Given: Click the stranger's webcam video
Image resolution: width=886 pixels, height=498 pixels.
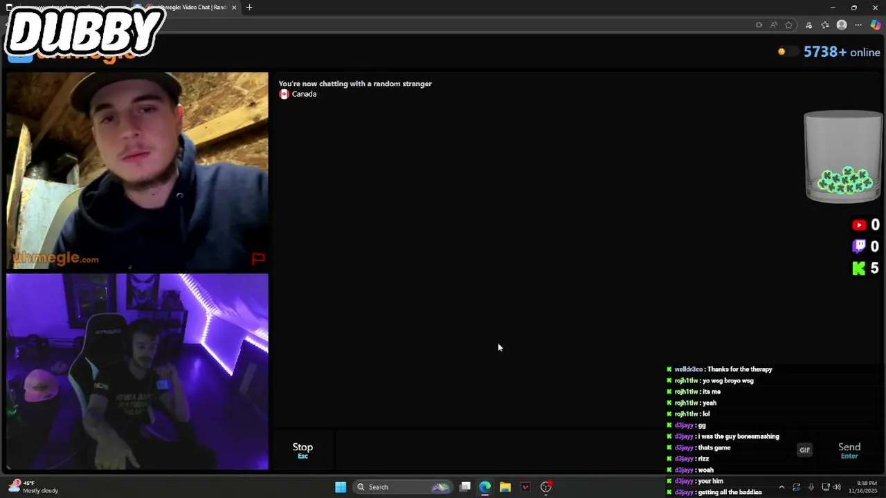Looking at the screenshot, I should click(x=137, y=171).
